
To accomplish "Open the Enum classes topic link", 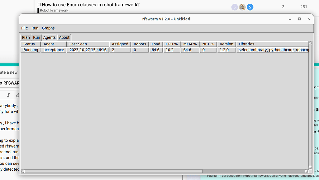I will (x=90, y=5).
